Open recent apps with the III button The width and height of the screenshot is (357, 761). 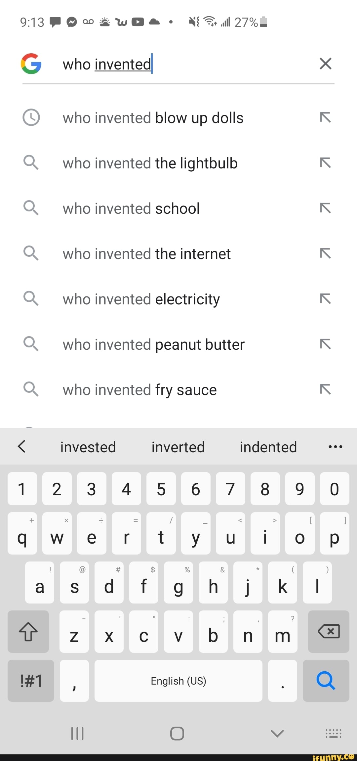[x=77, y=733]
